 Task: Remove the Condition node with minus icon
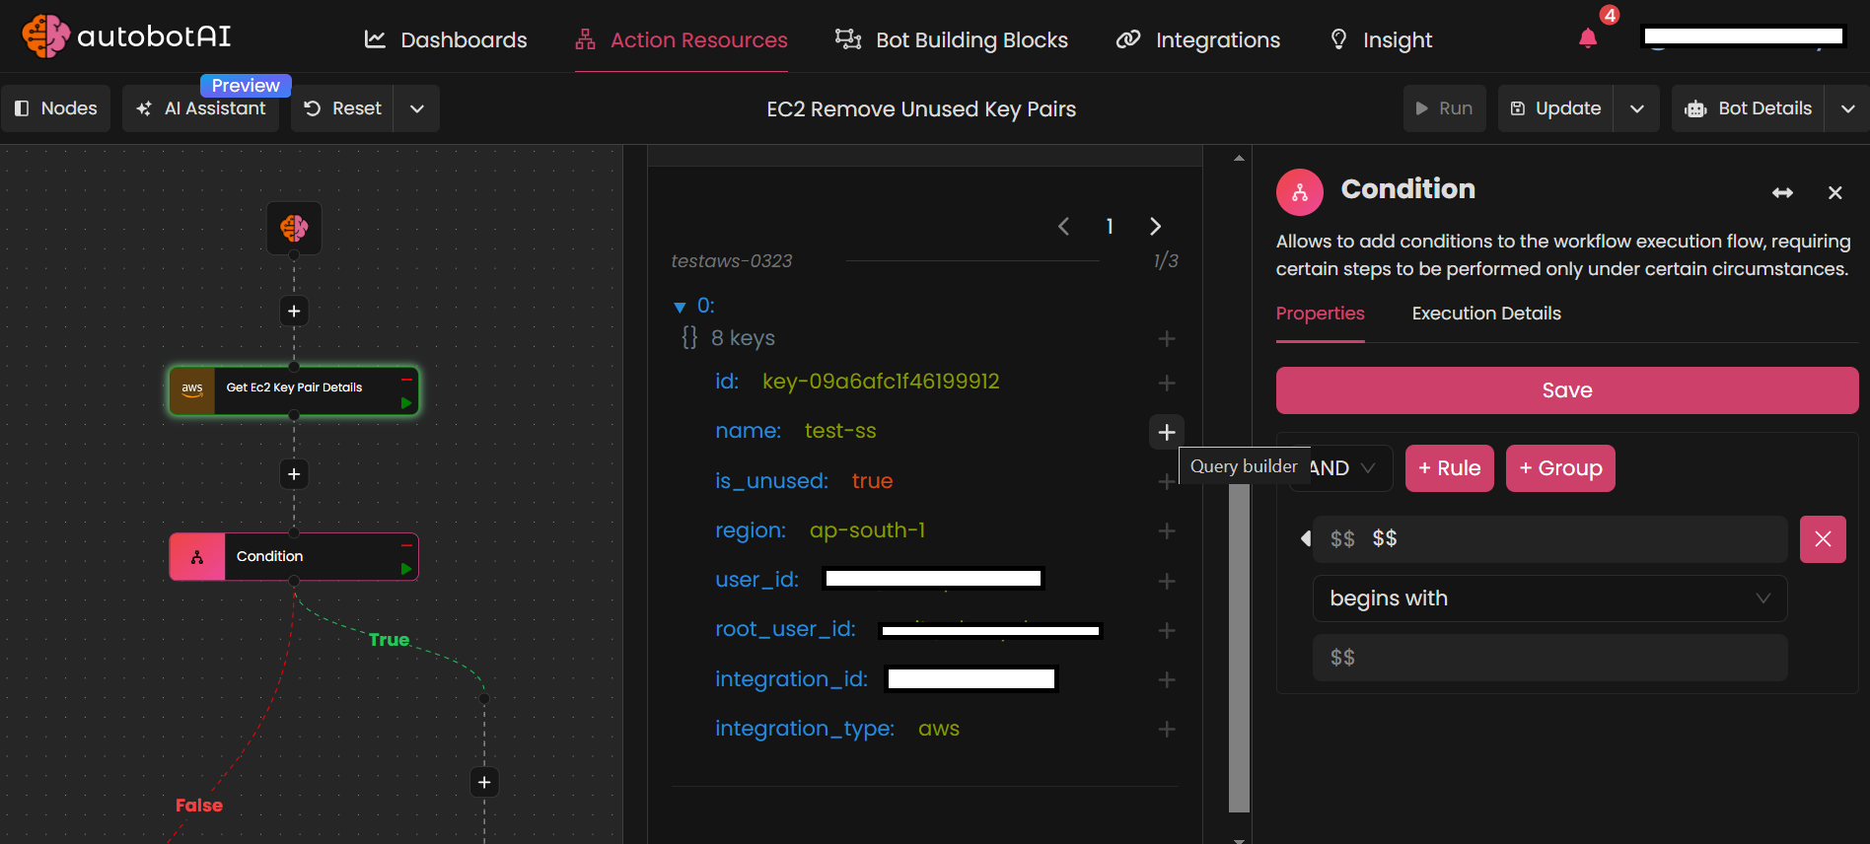click(406, 544)
